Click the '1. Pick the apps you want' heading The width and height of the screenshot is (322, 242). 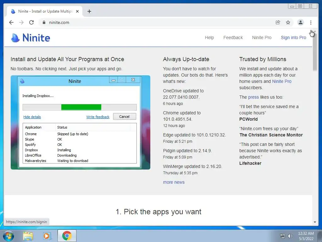[158, 212]
